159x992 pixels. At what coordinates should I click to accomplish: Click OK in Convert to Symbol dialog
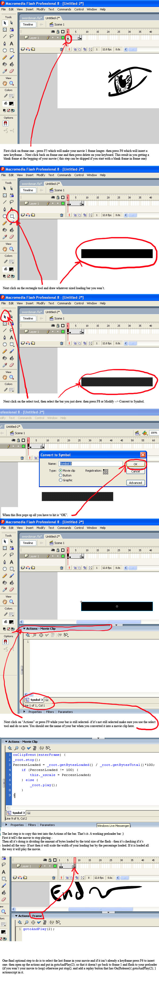[135, 464]
